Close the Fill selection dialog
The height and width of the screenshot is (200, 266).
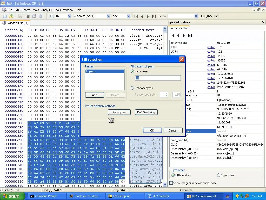[182, 59]
